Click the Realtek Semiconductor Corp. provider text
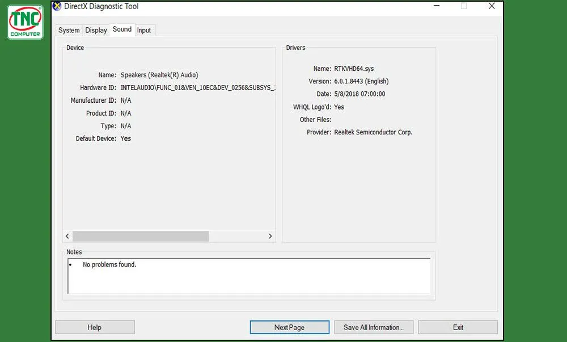This screenshot has height=342, width=567. pos(373,132)
